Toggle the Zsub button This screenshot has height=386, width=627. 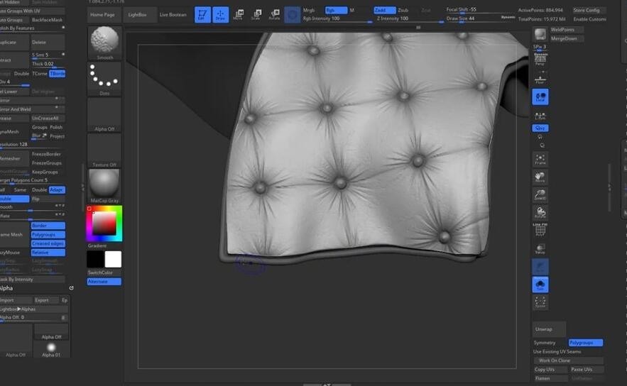point(403,10)
